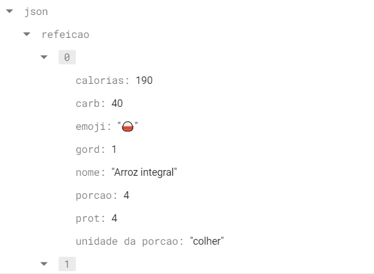Select the refeicao key label
374x274 pixels.
tap(65, 34)
